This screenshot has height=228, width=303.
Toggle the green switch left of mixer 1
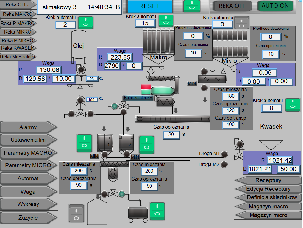point(85,143)
